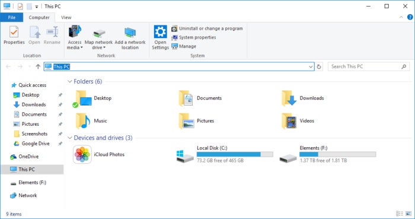Click the title bar Properties quick-access icon
This screenshot has height=219, width=415.
[20, 6]
